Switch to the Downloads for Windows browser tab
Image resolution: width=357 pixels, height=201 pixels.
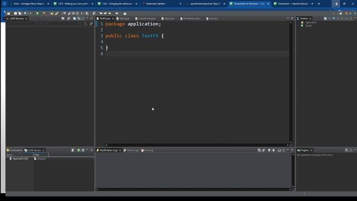(249, 4)
